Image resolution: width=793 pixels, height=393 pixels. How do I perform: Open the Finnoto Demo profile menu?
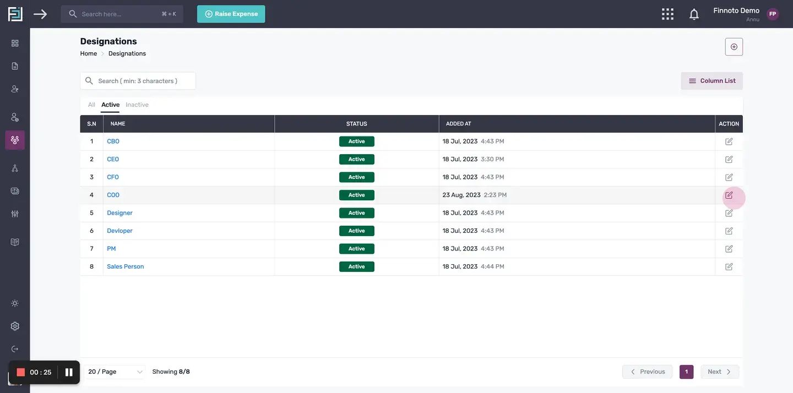click(x=746, y=14)
